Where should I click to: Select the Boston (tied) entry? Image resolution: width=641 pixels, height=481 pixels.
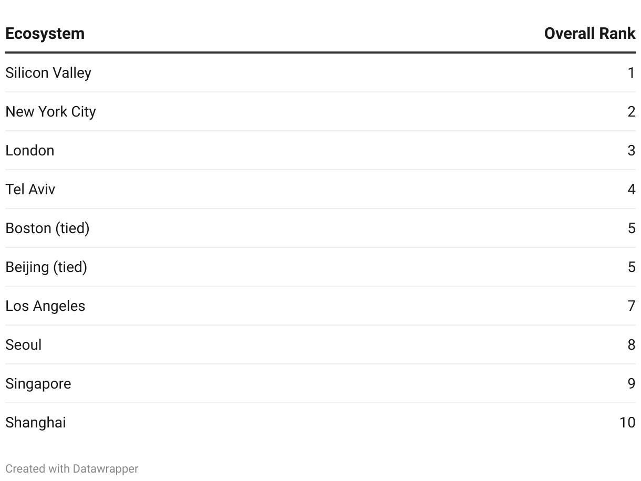tap(47, 228)
